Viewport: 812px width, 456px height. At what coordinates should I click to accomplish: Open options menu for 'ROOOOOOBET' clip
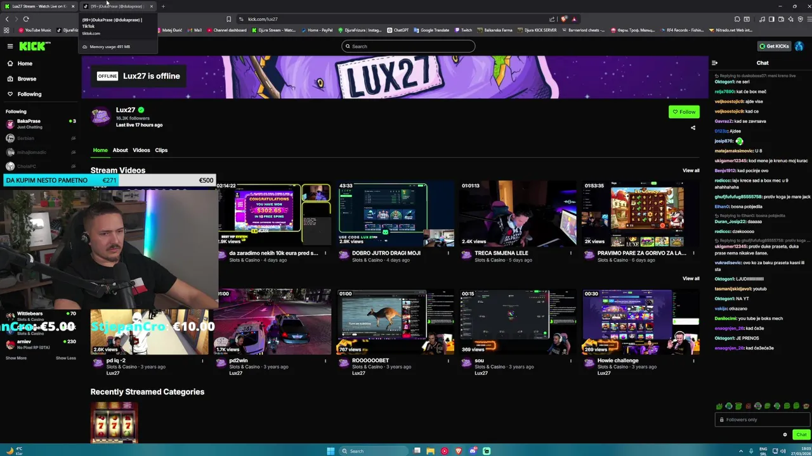pyautogui.click(x=448, y=361)
